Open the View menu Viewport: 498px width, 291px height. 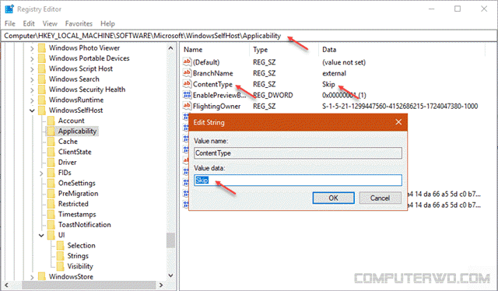tap(50, 23)
